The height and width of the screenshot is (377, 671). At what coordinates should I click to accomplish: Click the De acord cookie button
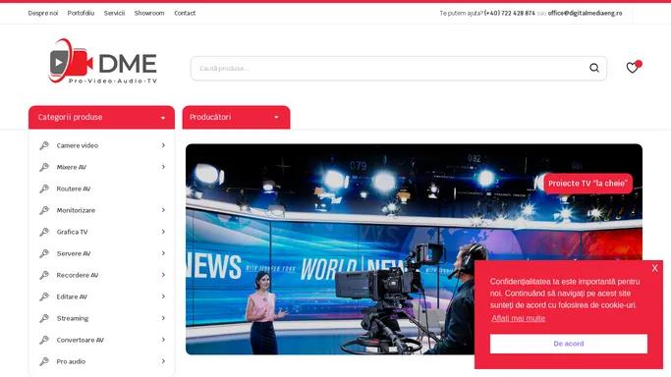568,344
